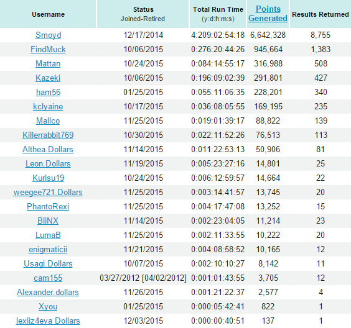View the Killerrabbit769 profile link
The height and width of the screenshot is (328, 351).
click(x=48, y=135)
